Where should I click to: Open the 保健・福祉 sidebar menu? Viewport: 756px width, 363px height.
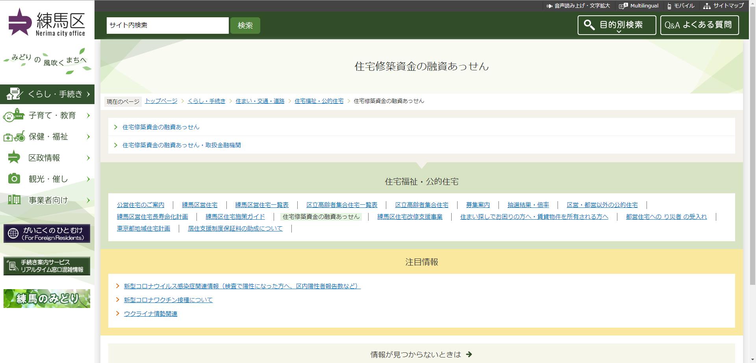[47, 137]
